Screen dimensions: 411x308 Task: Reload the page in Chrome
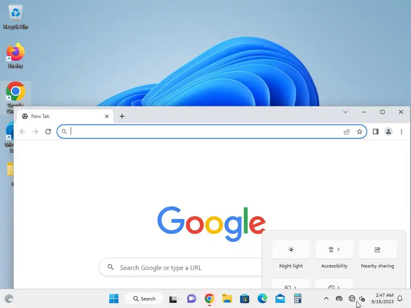pyautogui.click(x=48, y=132)
